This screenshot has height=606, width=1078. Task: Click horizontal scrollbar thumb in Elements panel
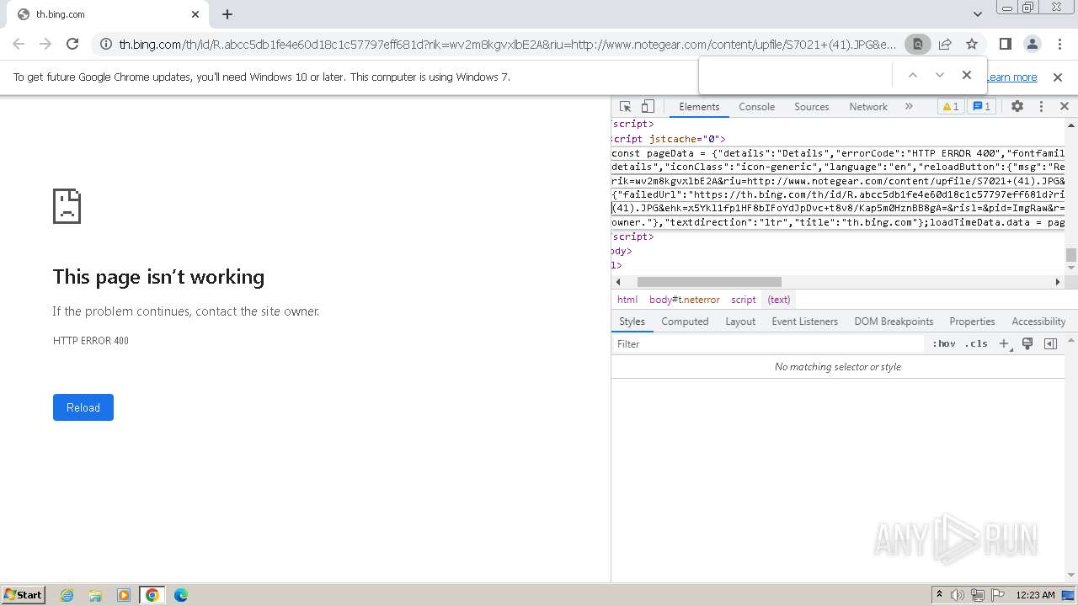tap(709, 282)
